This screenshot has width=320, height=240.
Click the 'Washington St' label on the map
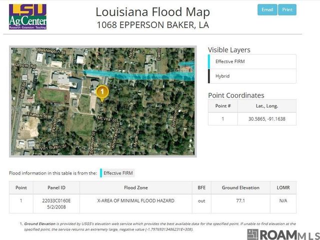51,51
